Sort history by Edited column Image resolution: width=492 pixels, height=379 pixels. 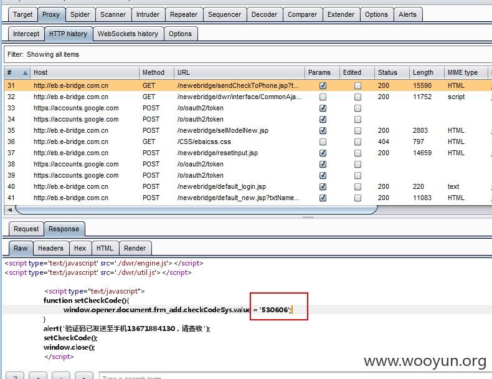(x=357, y=72)
